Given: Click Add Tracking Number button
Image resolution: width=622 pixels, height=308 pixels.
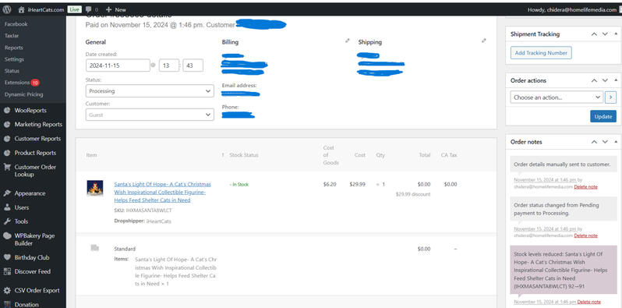Looking at the screenshot, I should 541,53.
